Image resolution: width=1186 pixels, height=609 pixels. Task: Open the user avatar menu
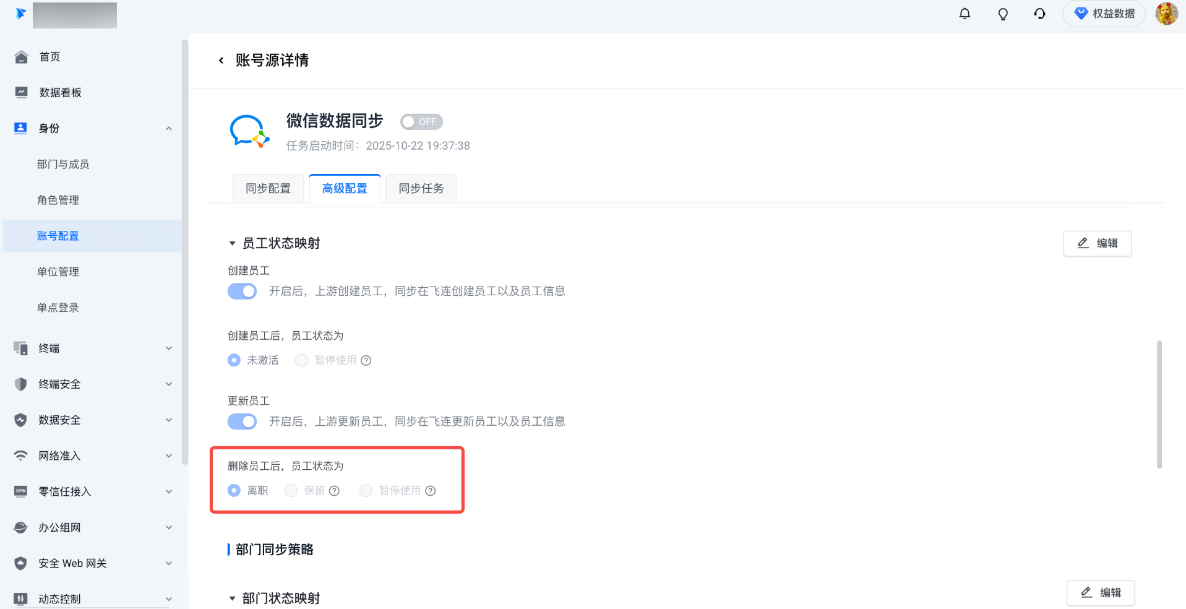point(1167,14)
